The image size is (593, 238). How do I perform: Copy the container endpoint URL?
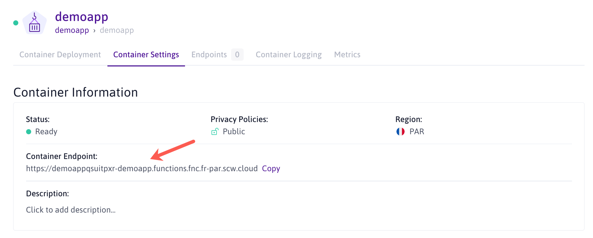click(271, 168)
